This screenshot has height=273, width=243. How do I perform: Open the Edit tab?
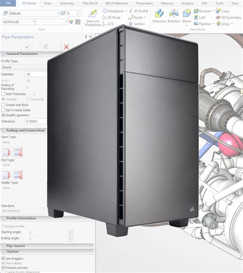[x=205, y=3]
